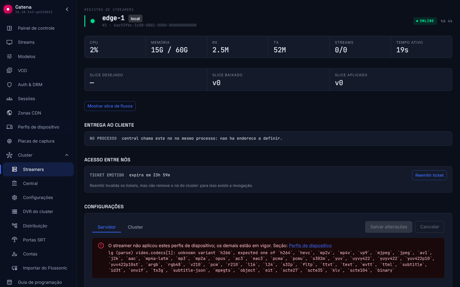Click the Salvar alterações button
This screenshot has width=460, height=287.
389,227
